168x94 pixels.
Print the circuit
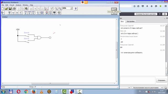14,9
